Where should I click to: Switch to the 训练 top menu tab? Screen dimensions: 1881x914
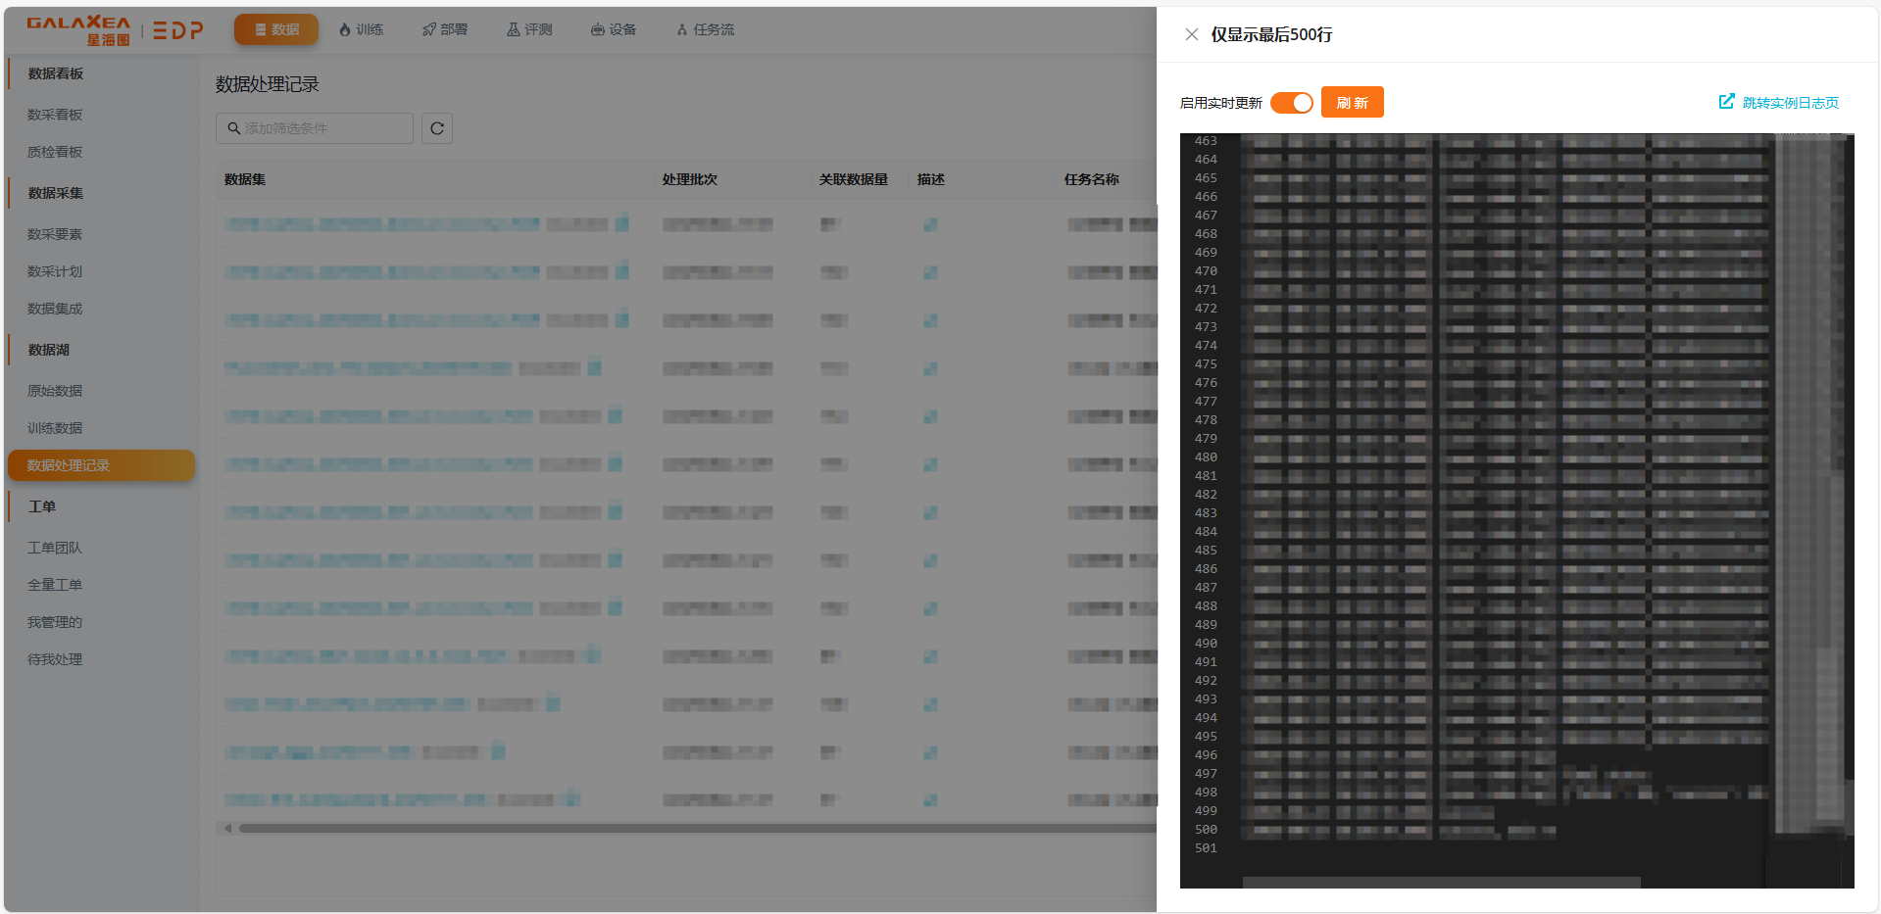click(x=361, y=29)
